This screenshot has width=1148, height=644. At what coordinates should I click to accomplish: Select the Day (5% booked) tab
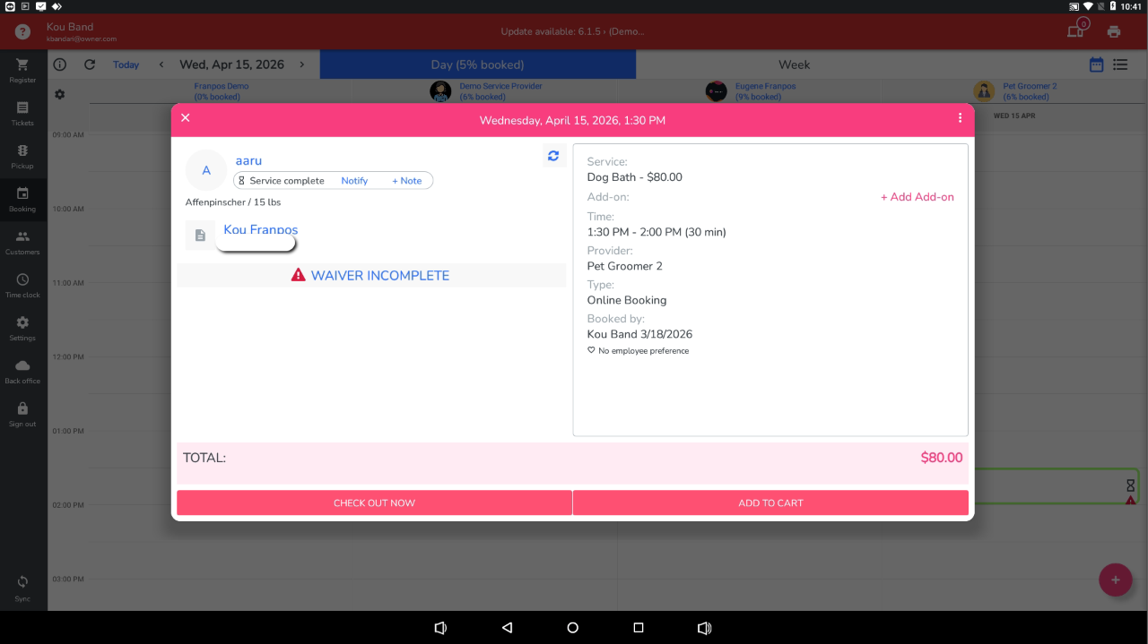point(477,64)
